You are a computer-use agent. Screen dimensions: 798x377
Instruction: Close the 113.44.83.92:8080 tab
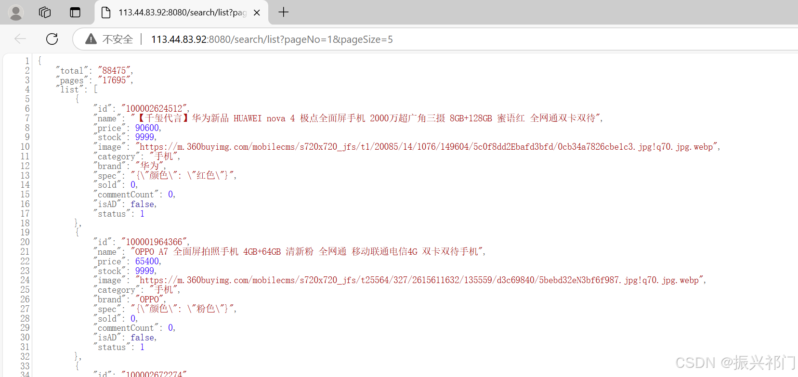tap(257, 13)
